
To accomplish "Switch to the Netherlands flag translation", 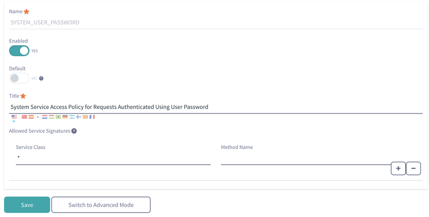I will pyautogui.click(x=44, y=117).
